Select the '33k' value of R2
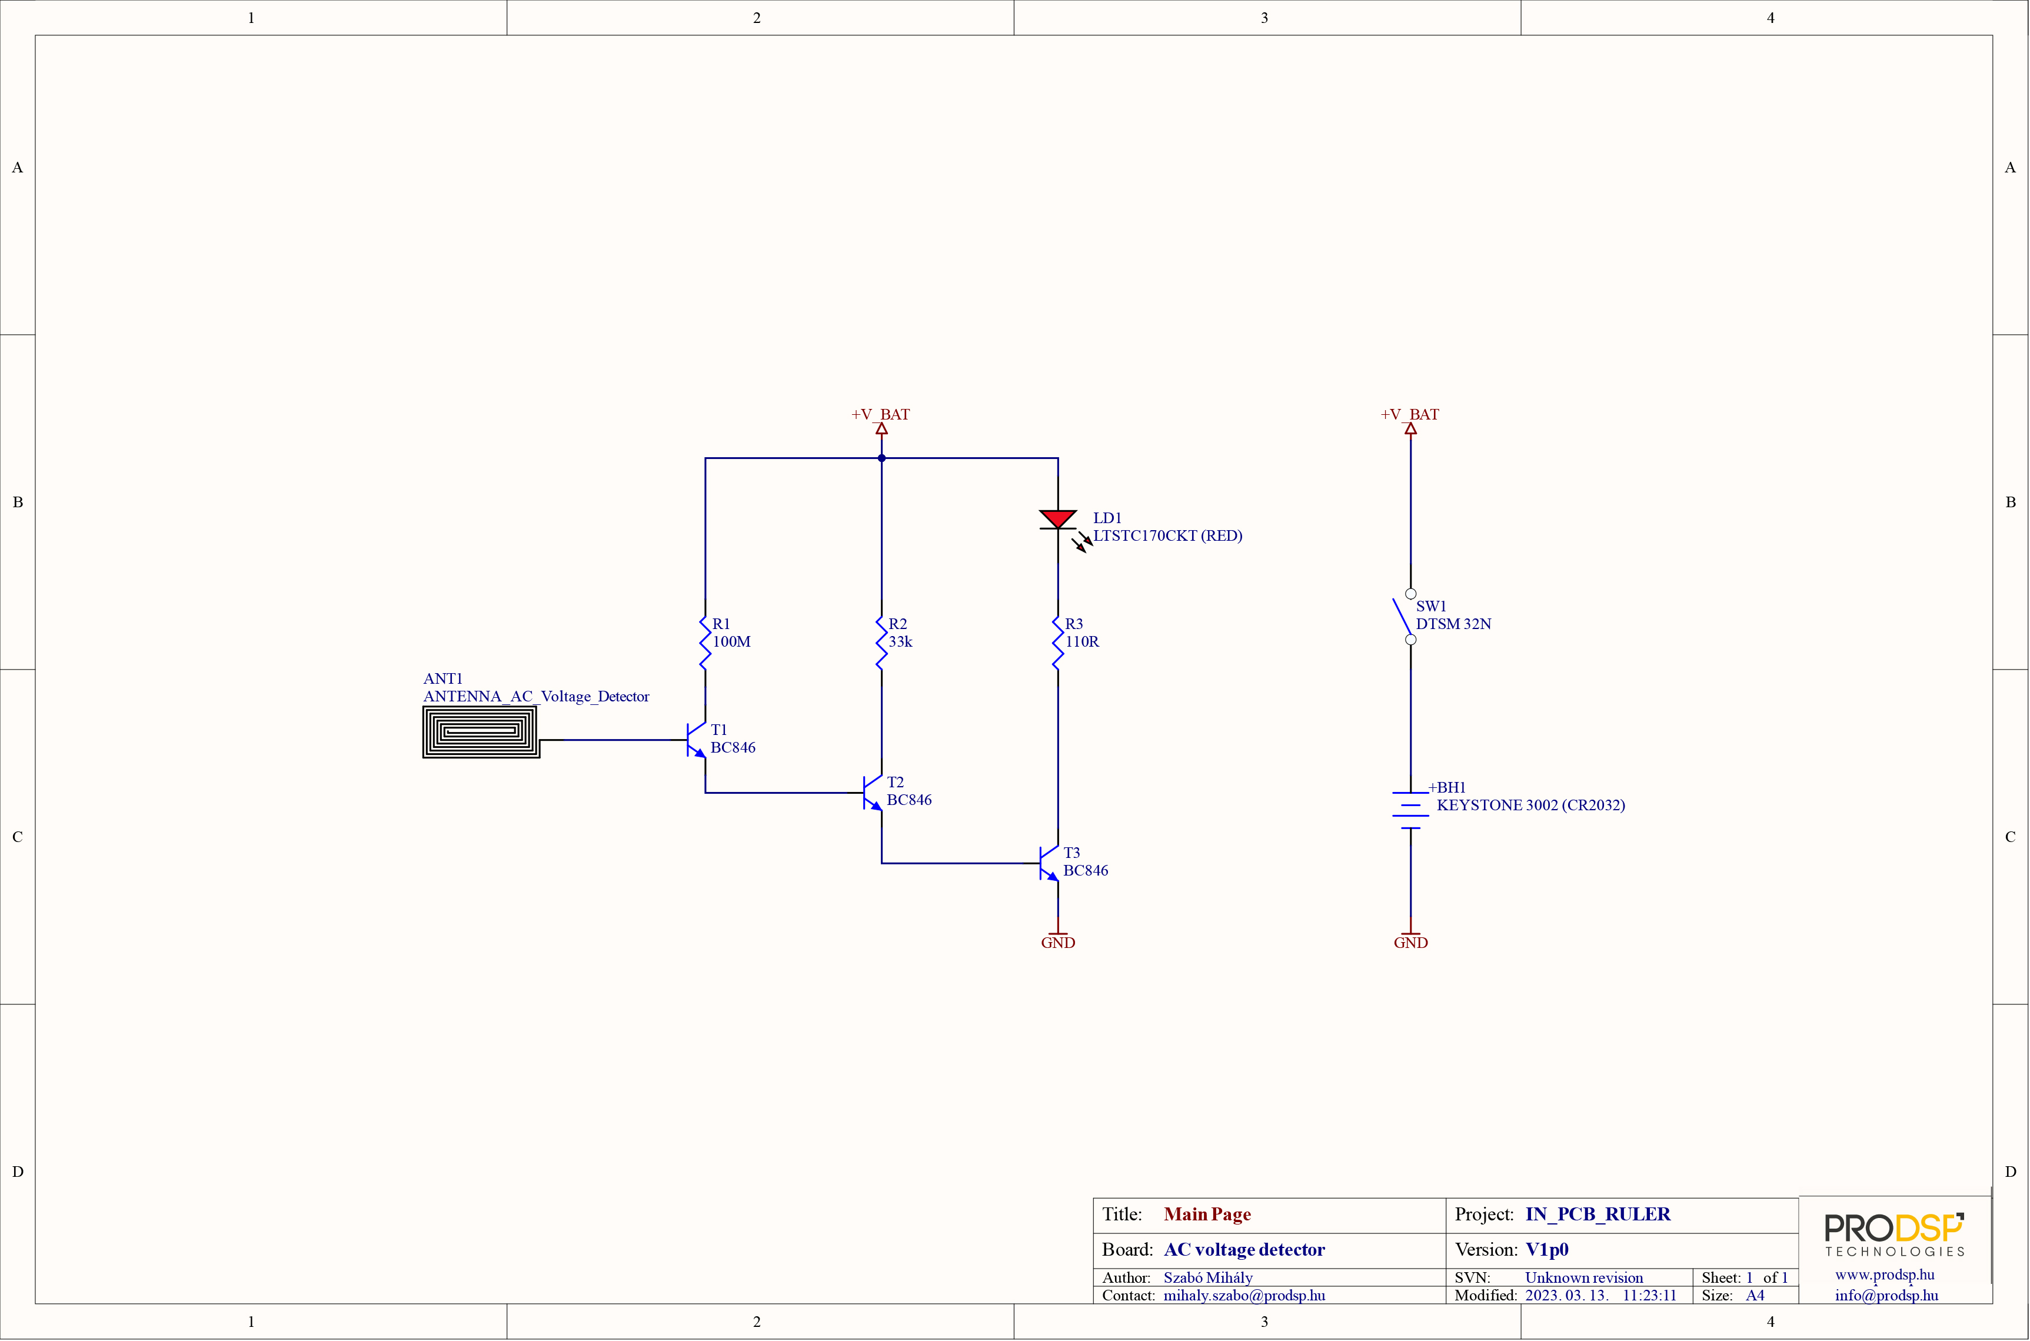 tap(900, 641)
